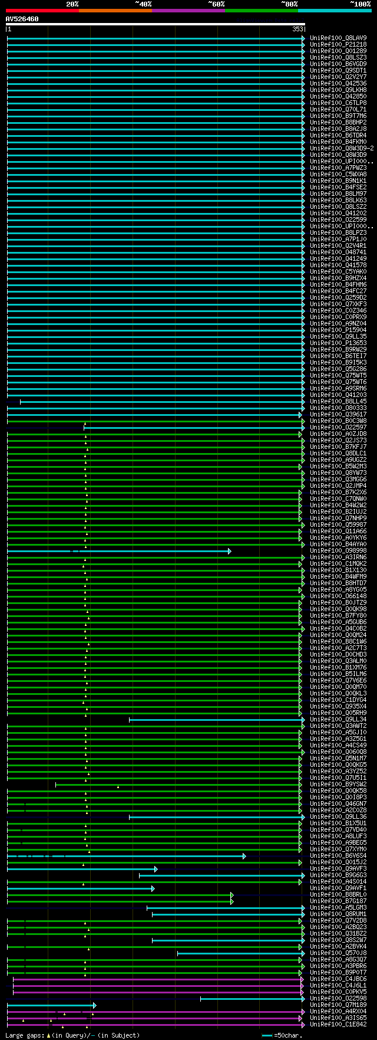Select the UniRef100_A8LUF3 label
This screenshot has height=1040, width=377.
click(338, 836)
